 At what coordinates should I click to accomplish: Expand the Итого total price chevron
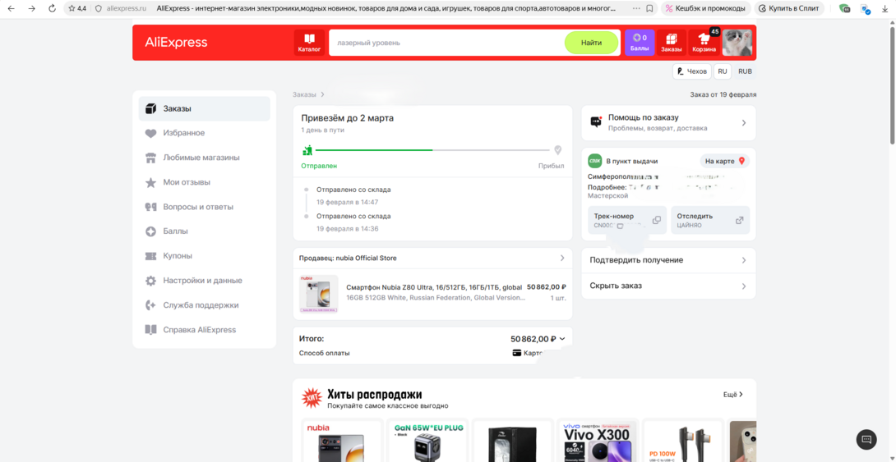click(x=562, y=339)
